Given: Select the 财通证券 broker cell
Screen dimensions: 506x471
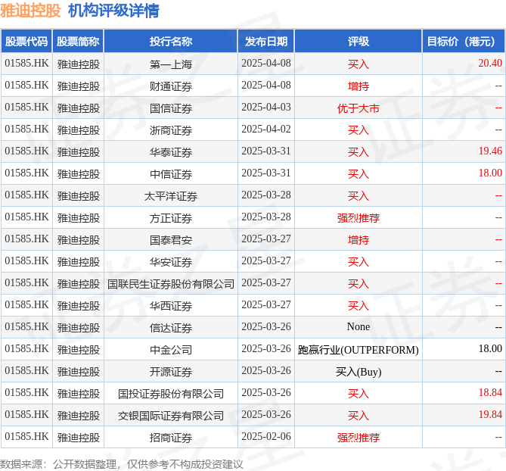Looking at the screenshot, I should point(171,86).
